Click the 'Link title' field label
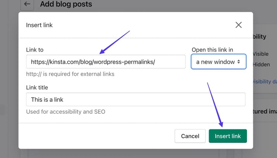This screenshot has height=158, width=277. point(37,87)
